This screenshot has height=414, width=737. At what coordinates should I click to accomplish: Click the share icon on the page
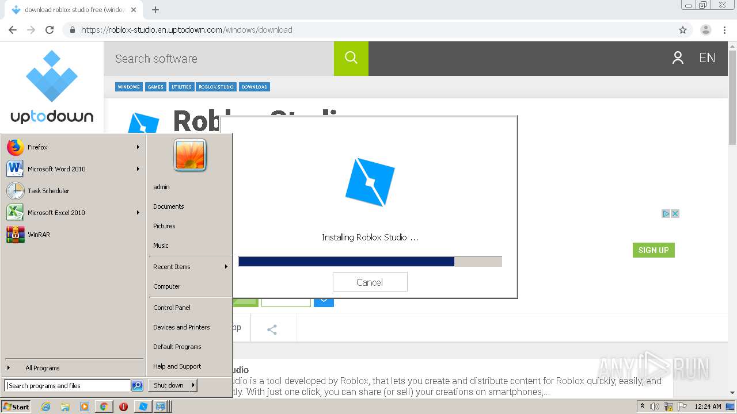[x=272, y=329]
